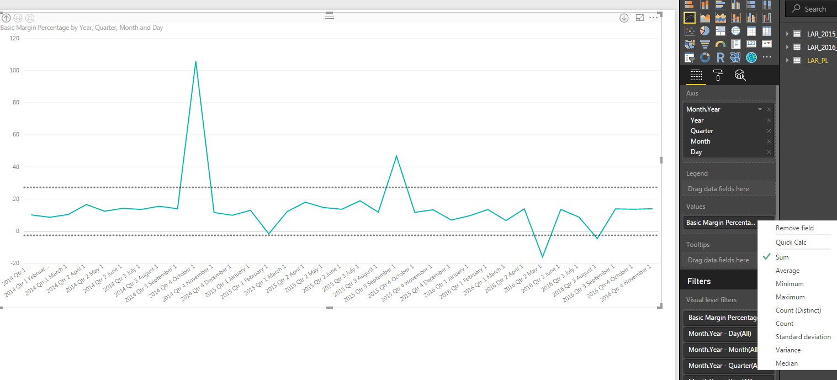Expand the LAR_2016 table in Fields
The image size is (837, 380).
[x=787, y=47]
